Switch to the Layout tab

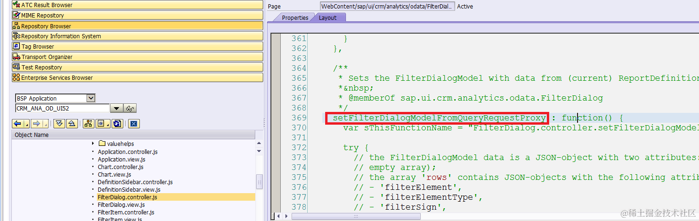point(328,17)
